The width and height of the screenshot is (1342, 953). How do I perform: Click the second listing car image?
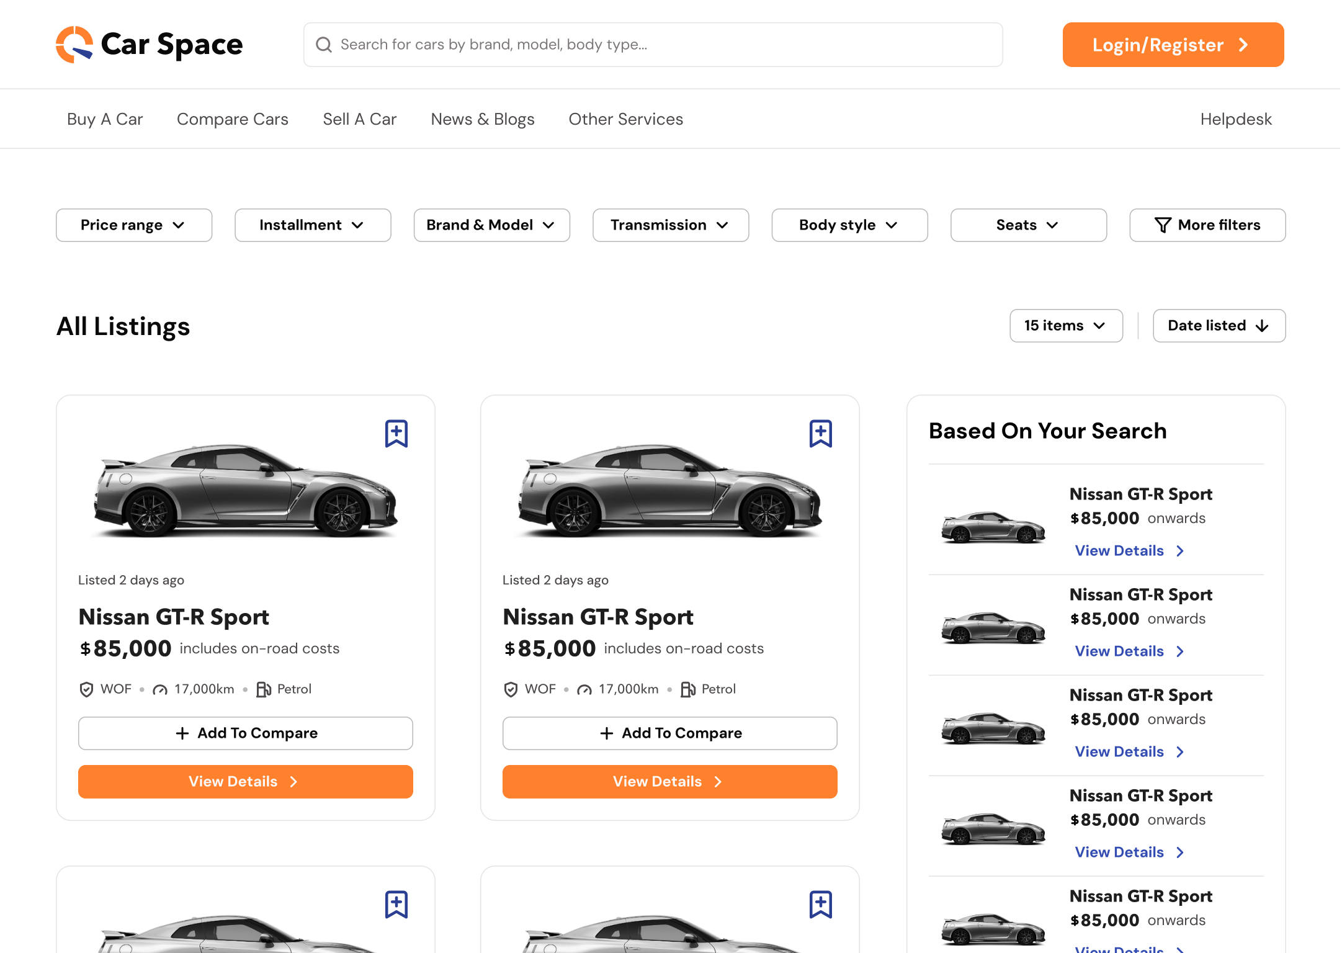(x=670, y=490)
